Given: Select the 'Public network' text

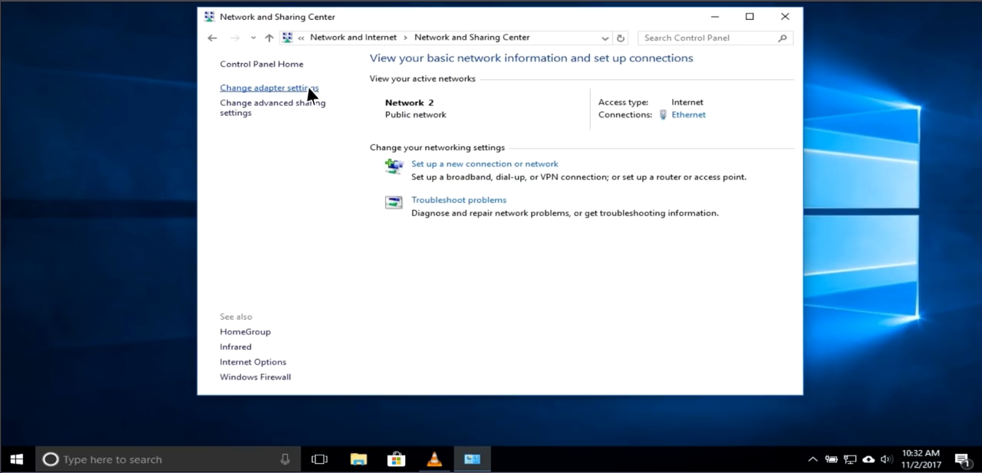Looking at the screenshot, I should (416, 115).
